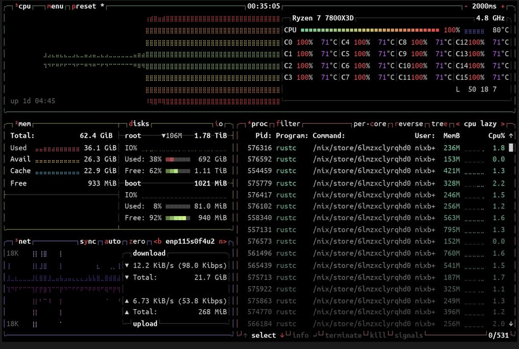The height and width of the screenshot is (349, 519).
Task: Select rustc process with PID 576316
Action: pos(376,148)
